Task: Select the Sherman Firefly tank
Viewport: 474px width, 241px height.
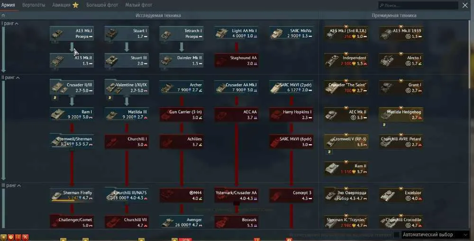Action: coord(72,196)
